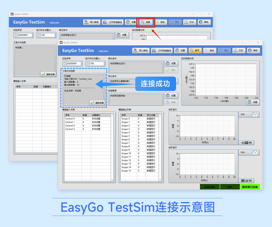Click 启动 in the front window toolbar
The height and width of the screenshot is (227, 272).
point(210,50)
